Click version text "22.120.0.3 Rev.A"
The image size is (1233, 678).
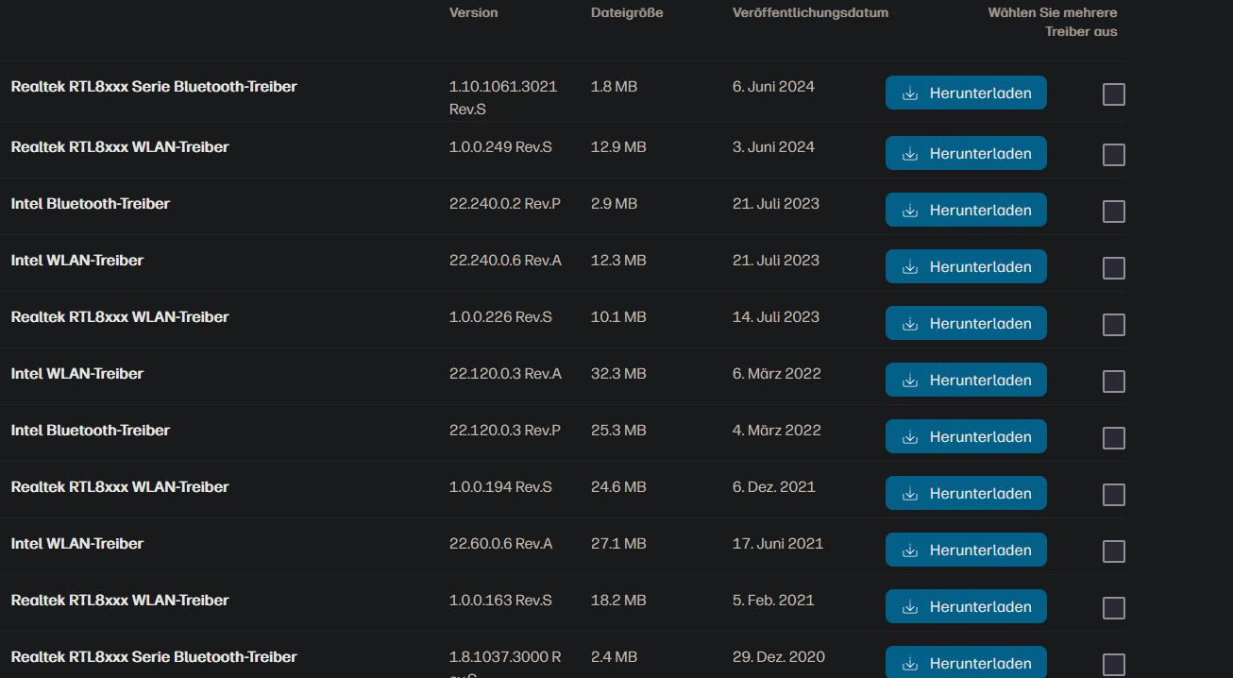505,374
